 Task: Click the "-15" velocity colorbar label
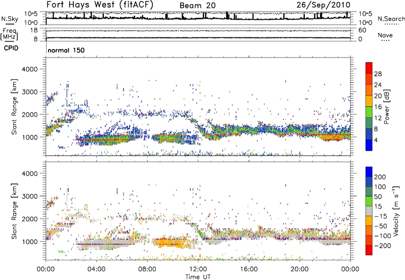tap(381, 216)
